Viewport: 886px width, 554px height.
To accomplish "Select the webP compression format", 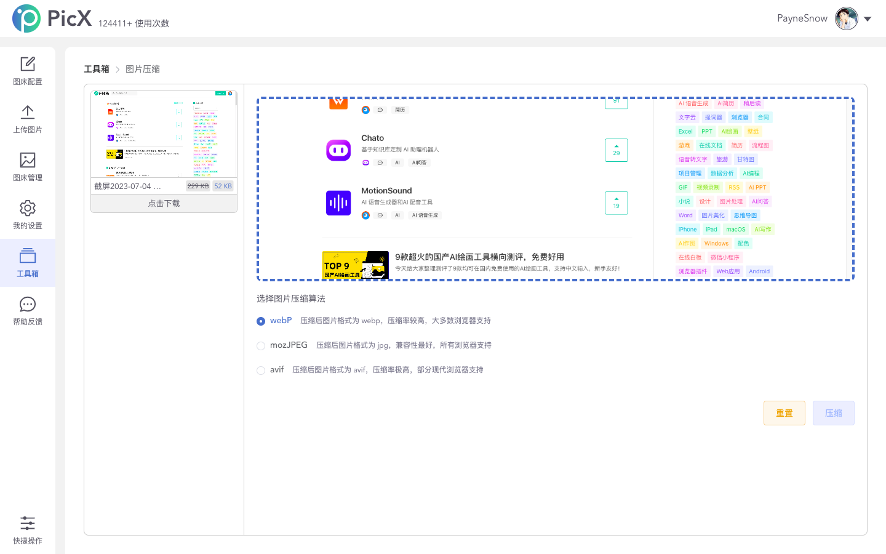I will tap(261, 321).
